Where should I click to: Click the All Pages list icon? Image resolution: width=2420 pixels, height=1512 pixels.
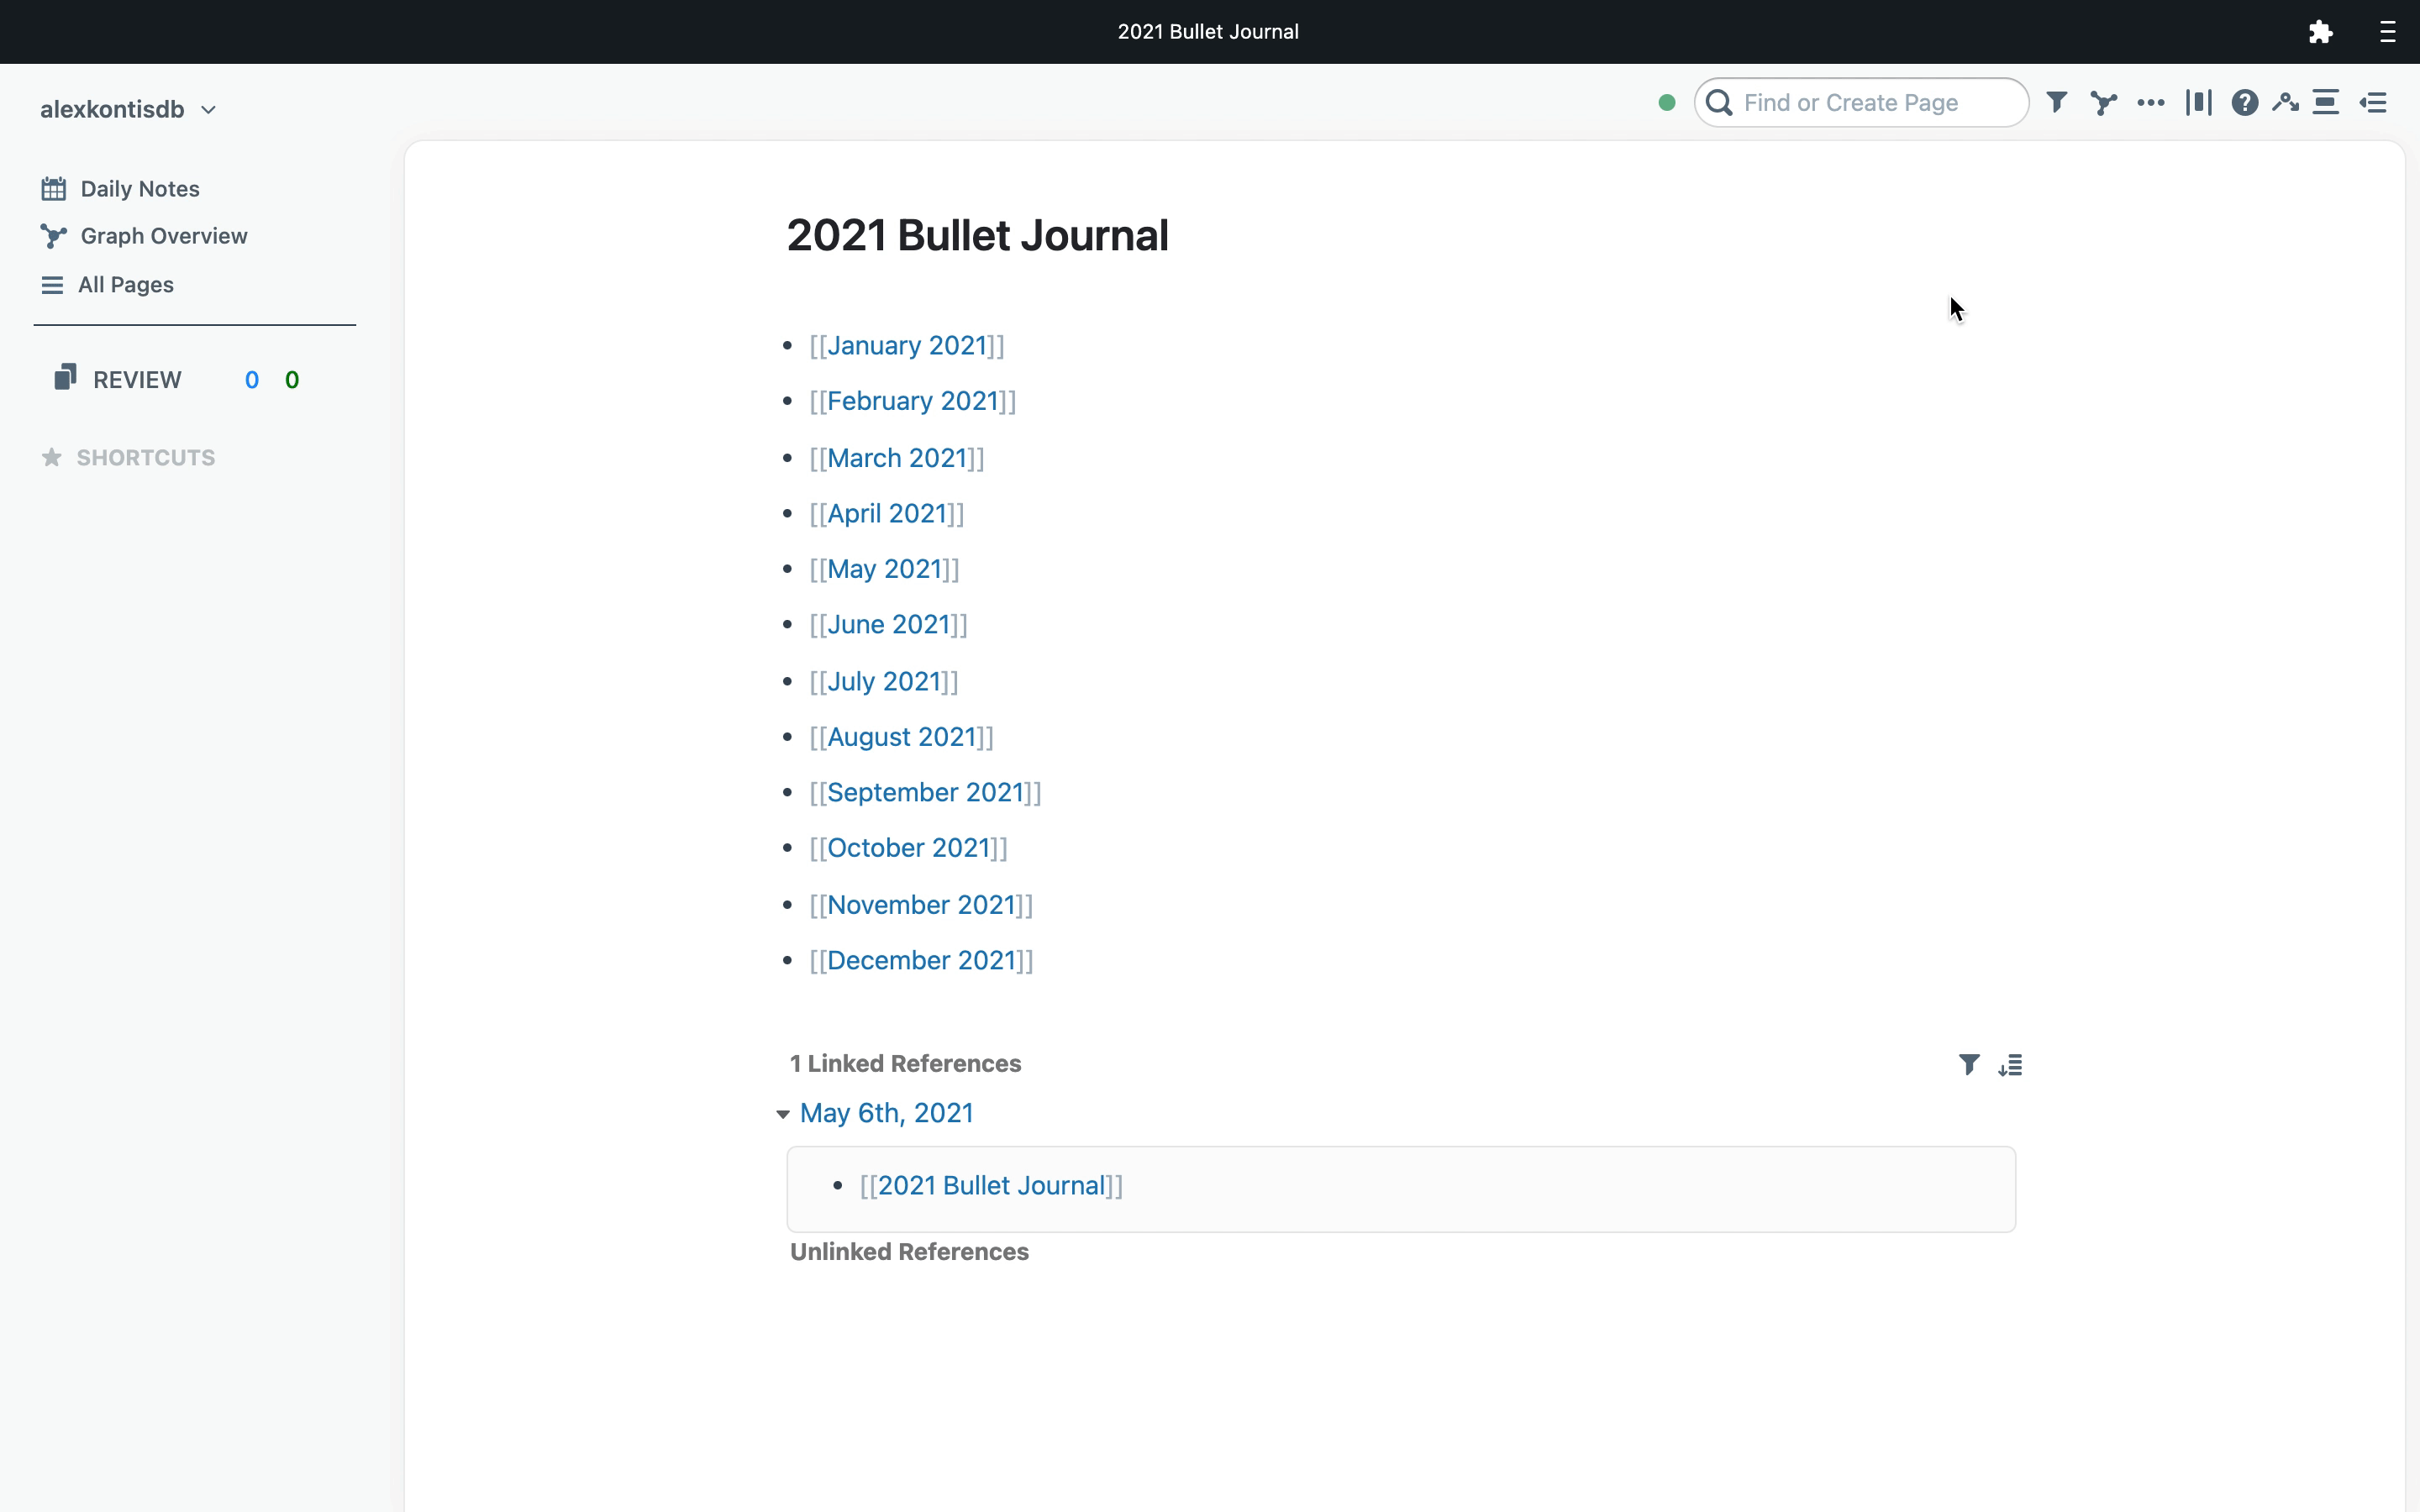52,285
